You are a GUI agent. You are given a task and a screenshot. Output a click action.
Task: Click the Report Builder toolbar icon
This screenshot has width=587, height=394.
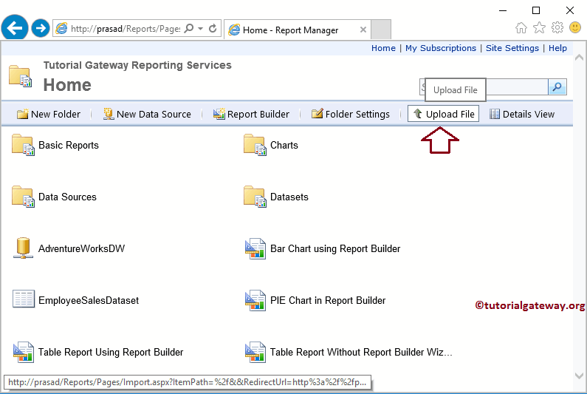point(219,114)
